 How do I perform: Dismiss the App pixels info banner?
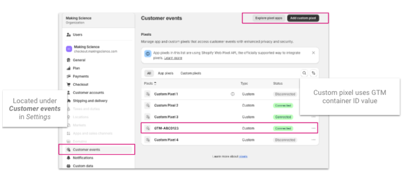(313, 53)
